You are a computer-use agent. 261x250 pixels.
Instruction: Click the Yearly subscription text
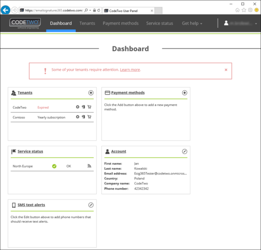coord(51,117)
